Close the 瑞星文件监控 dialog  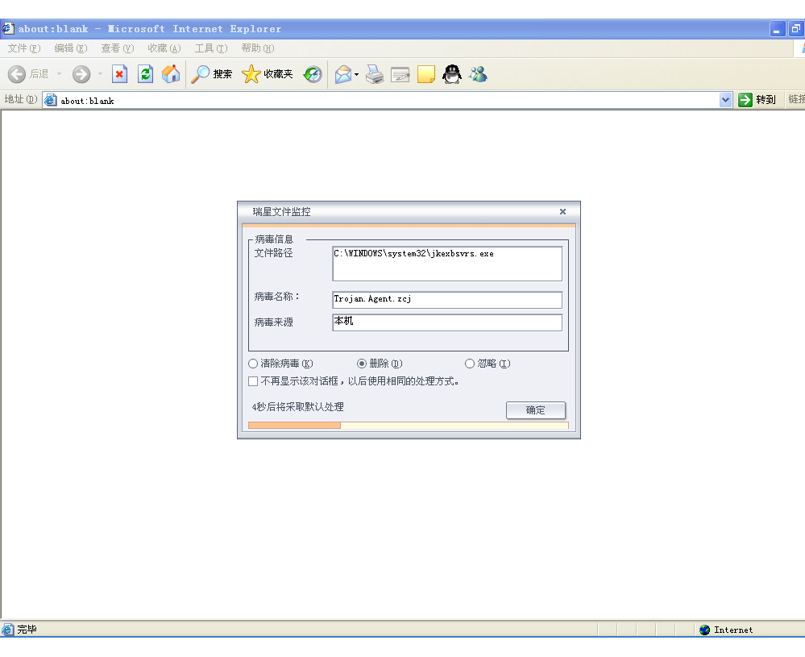click(562, 212)
